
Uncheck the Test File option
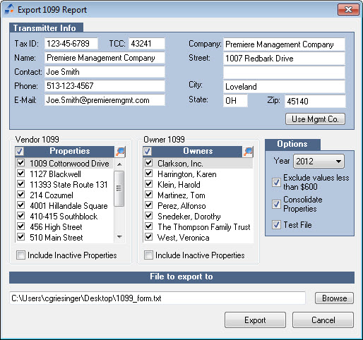coord(276,225)
